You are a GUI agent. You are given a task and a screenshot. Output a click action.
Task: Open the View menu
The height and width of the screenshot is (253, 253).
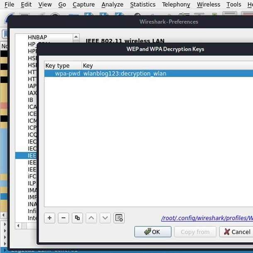tap(45, 5)
